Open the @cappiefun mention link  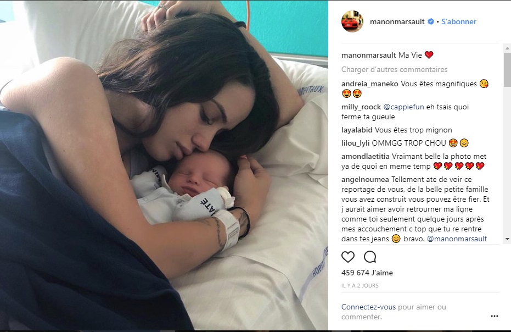click(403, 107)
